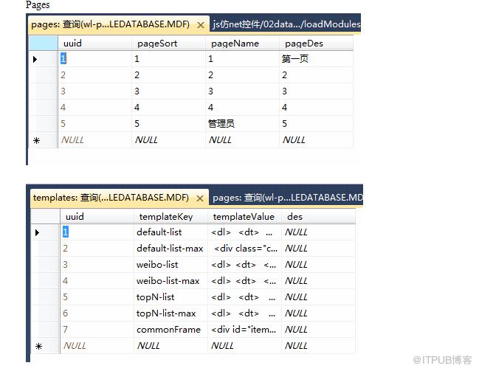Click the pageDes column header
Screen dimensions: 479x371
[x=316, y=44]
